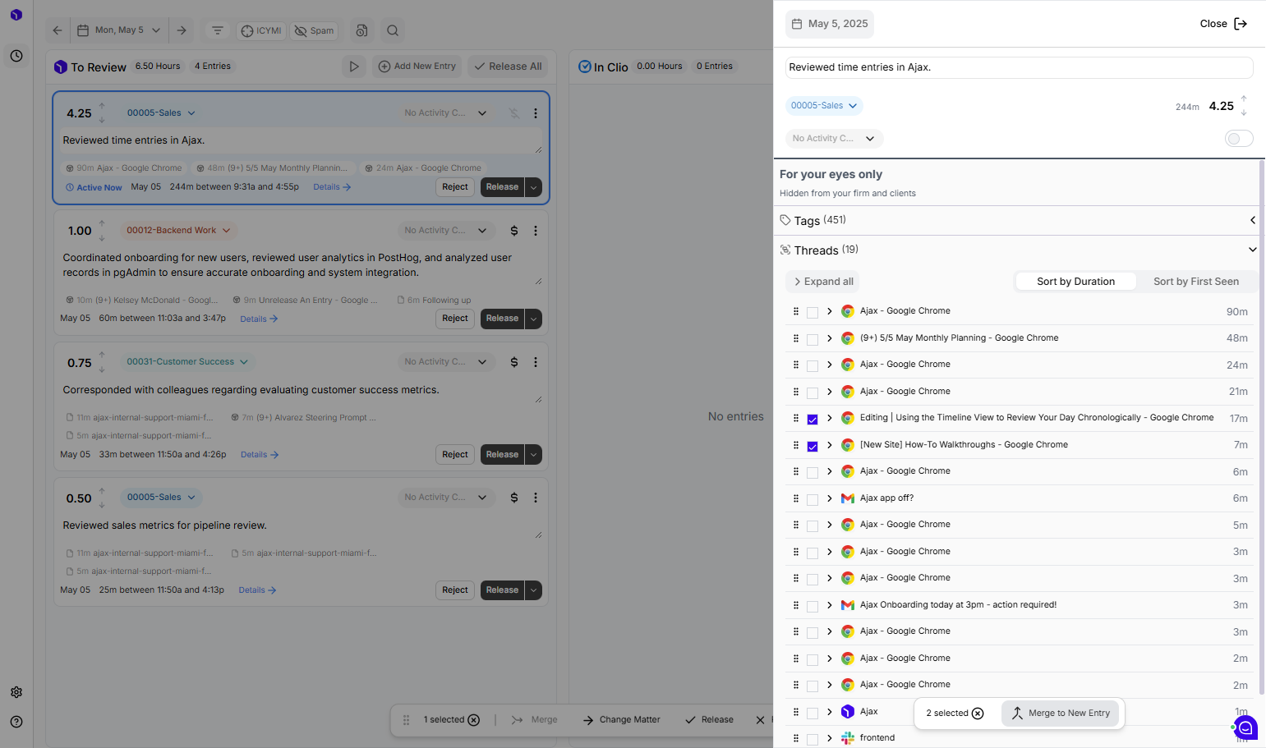The image size is (1266, 748).
Task: Clear the 2 selected threads
Action: click(x=978, y=714)
